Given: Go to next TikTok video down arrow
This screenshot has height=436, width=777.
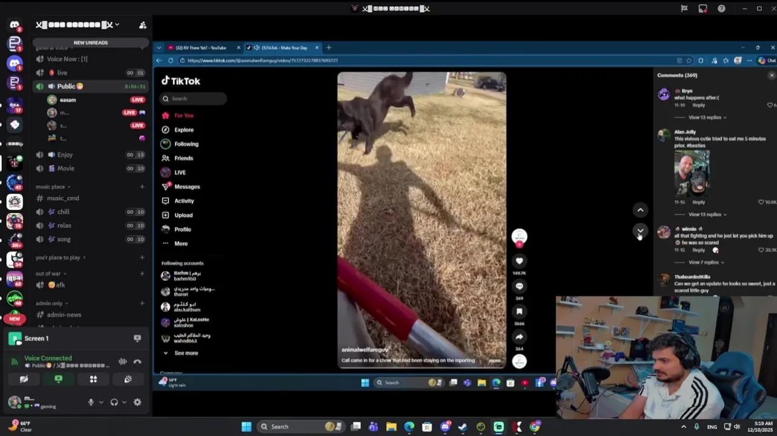Looking at the screenshot, I should (x=640, y=231).
